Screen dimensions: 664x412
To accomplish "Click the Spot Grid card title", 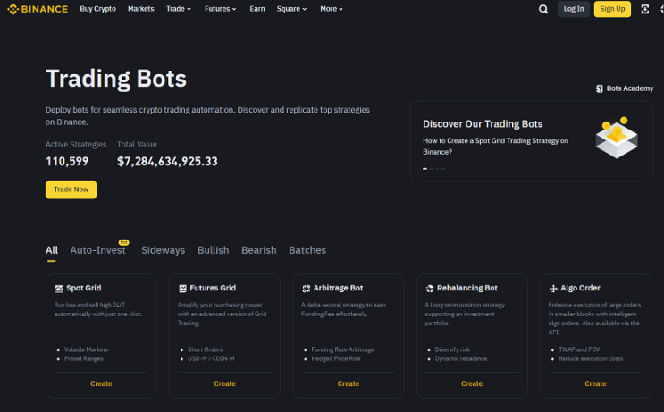I will point(83,288).
